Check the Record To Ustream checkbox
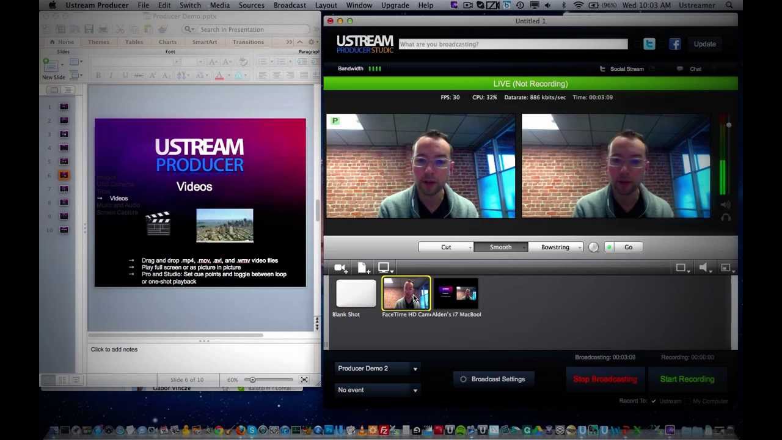 point(654,402)
